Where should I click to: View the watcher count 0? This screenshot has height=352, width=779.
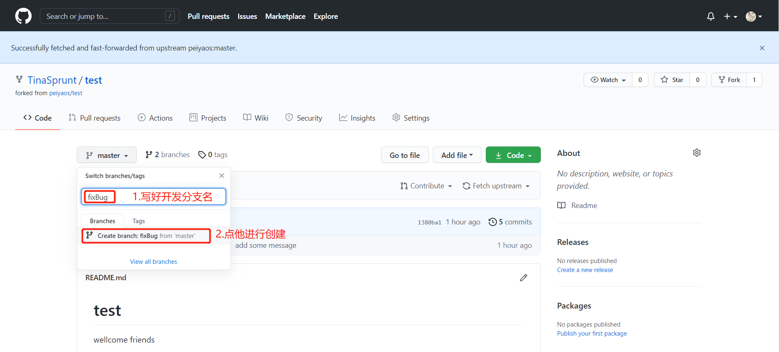[x=640, y=80]
